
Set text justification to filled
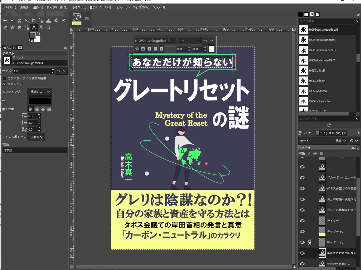49,109
